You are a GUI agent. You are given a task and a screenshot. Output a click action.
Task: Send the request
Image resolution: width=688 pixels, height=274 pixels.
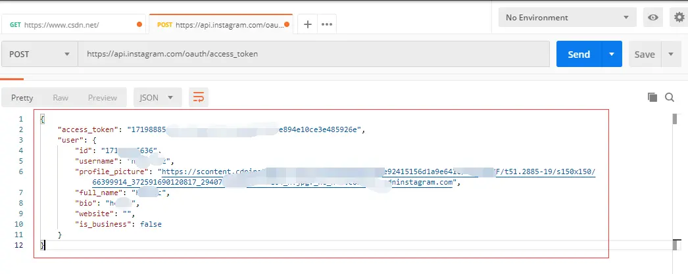579,55
